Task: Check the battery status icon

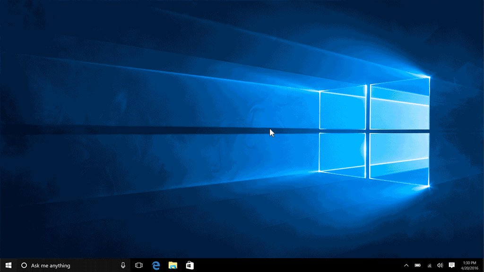Action: tap(418, 265)
